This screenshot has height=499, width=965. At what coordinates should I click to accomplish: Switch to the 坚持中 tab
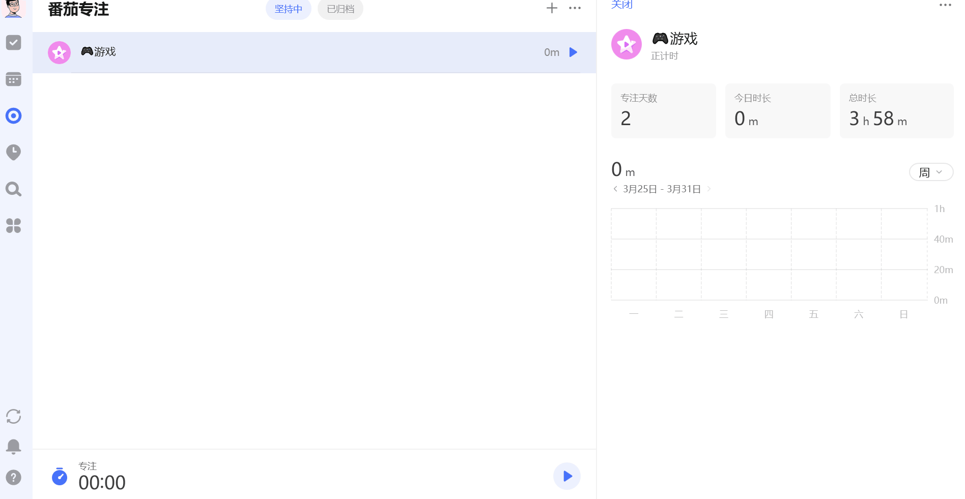(x=288, y=9)
